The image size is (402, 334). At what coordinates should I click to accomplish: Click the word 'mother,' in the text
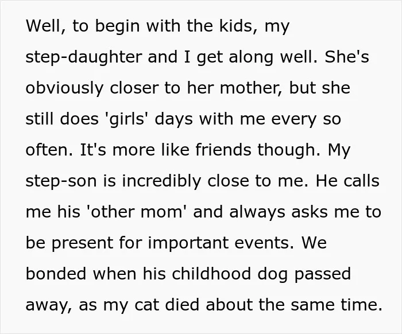click(252, 88)
